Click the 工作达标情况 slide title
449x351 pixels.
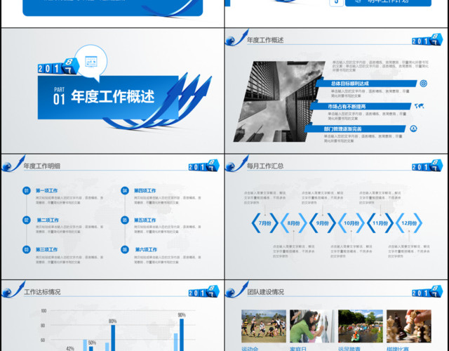42,292
